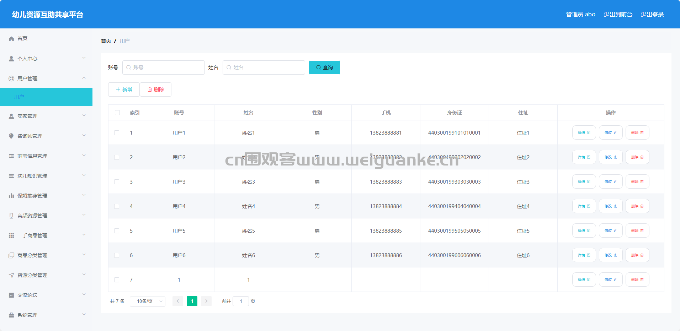Image resolution: width=680 pixels, height=331 pixels.
Task: Open 交流论坛 menu item
Action: (46, 295)
